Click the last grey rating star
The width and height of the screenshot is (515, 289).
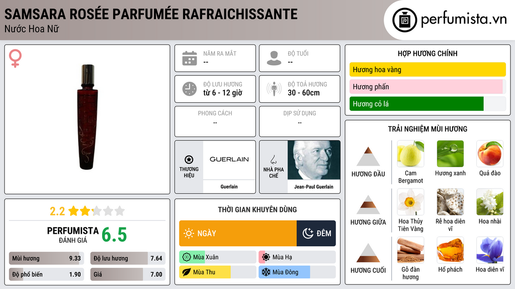(x=120, y=211)
